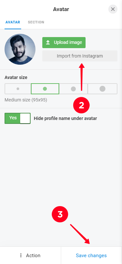
Task: Pick the third, large avatar size option
Action: tap(73, 89)
